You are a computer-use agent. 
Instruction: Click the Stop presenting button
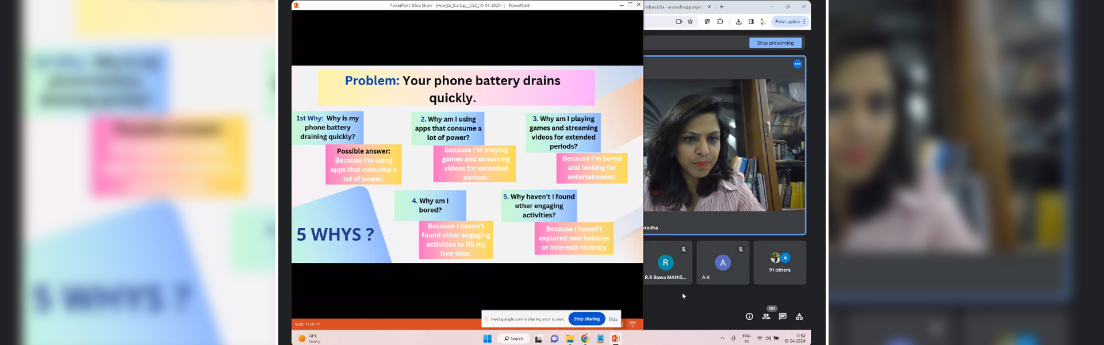click(x=775, y=43)
